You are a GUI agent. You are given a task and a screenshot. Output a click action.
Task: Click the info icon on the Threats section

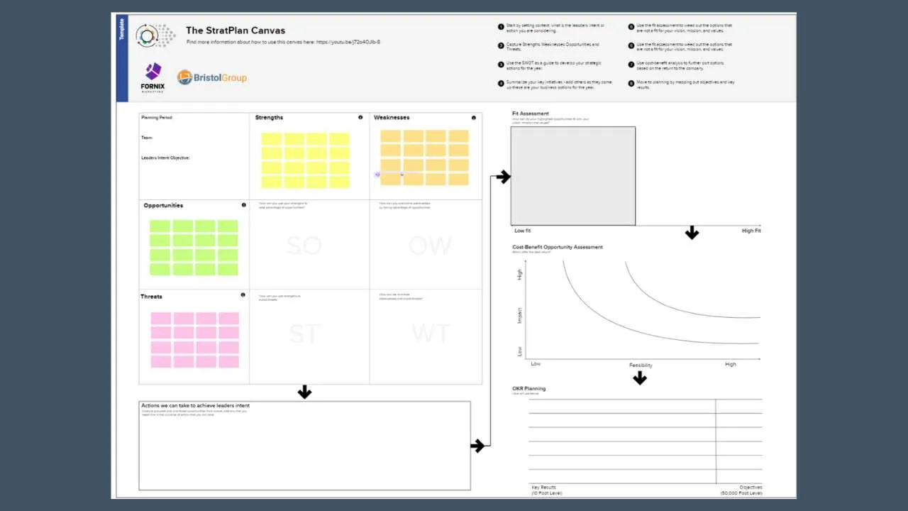point(243,295)
